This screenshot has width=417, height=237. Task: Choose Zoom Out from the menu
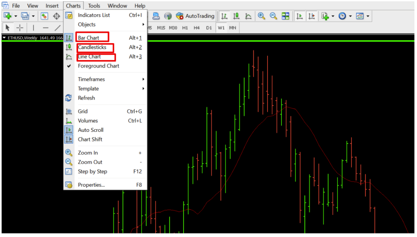[105, 162]
